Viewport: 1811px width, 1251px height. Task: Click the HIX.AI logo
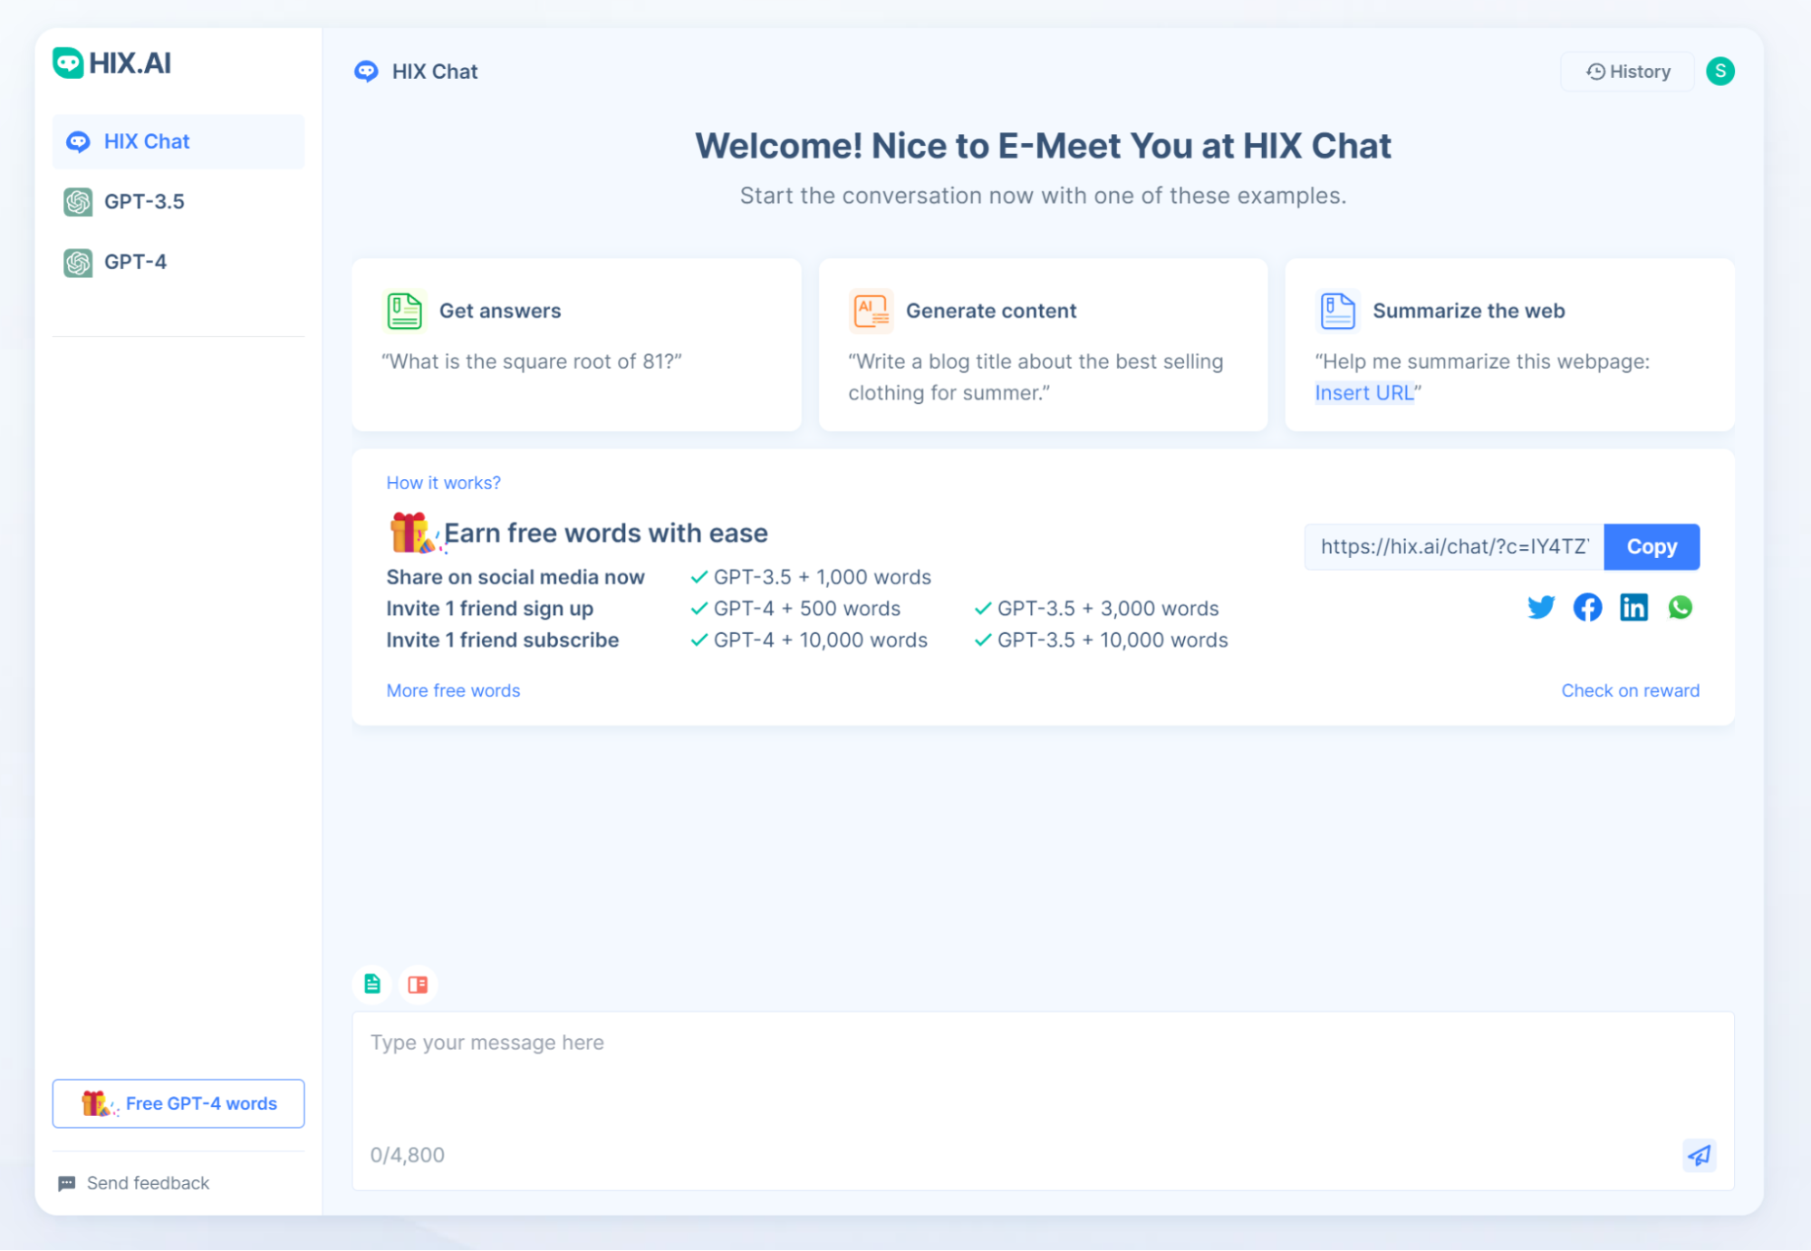pos(112,63)
